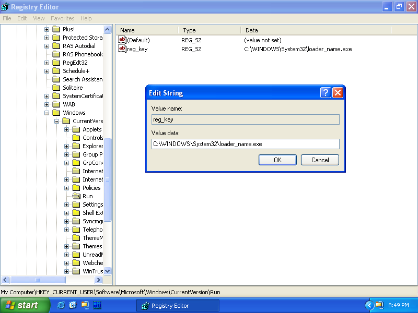Image resolution: width=418 pixels, height=313 pixels.
Task: Open the Edit menu
Action: (x=22, y=18)
